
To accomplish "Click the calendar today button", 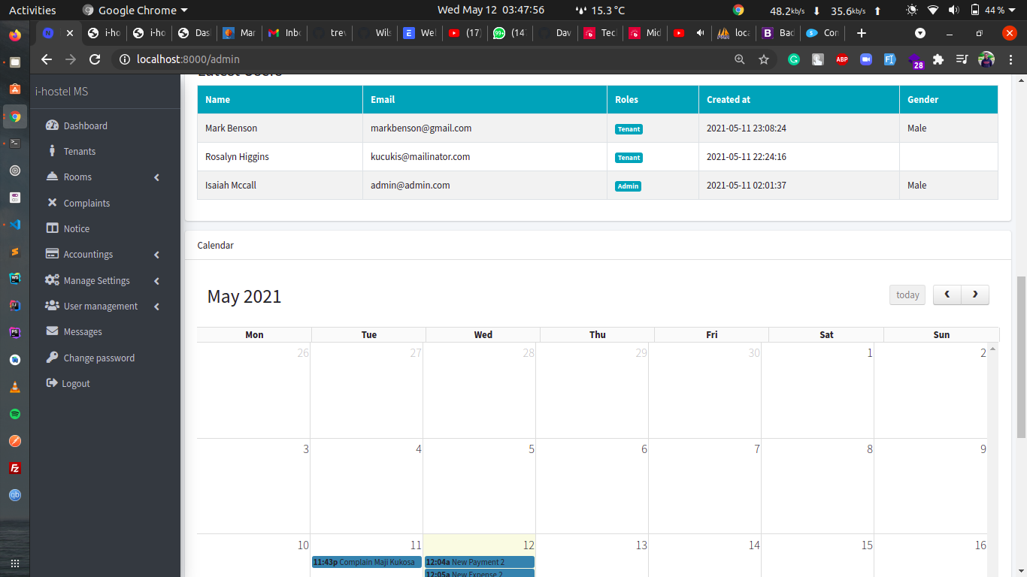I will point(907,295).
